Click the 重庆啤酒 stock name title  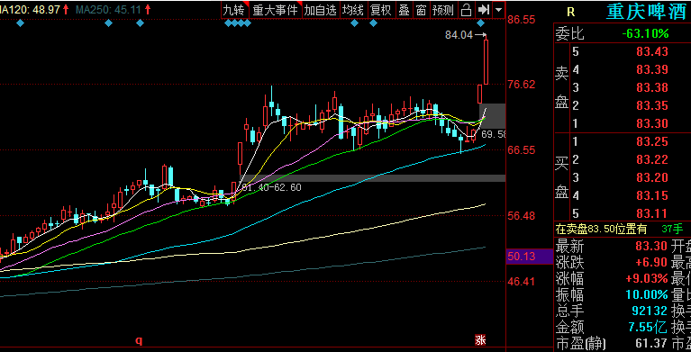[x=647, y=12]
